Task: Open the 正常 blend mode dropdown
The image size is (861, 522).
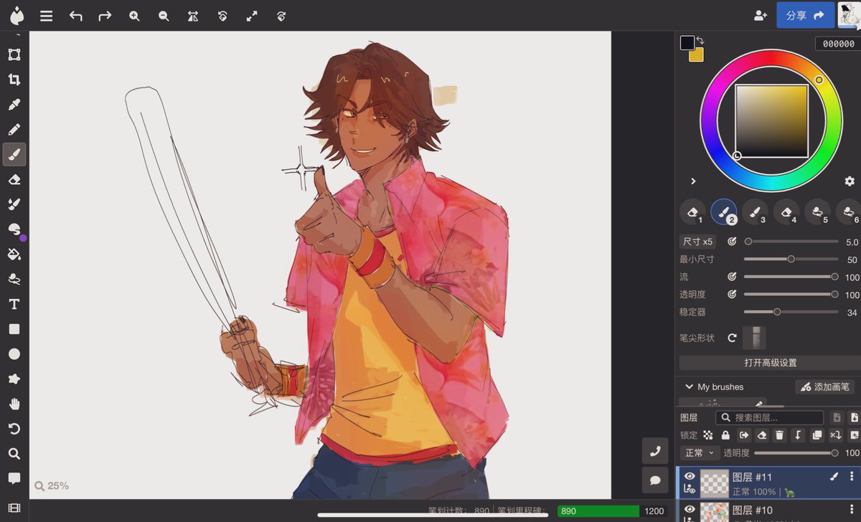Action: pos(700,453)
